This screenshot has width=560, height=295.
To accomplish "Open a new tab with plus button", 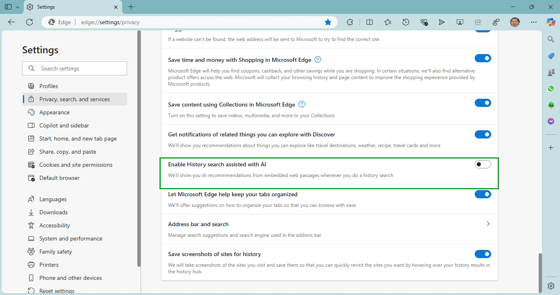I will pyautogui.click(x=131, y=7).
